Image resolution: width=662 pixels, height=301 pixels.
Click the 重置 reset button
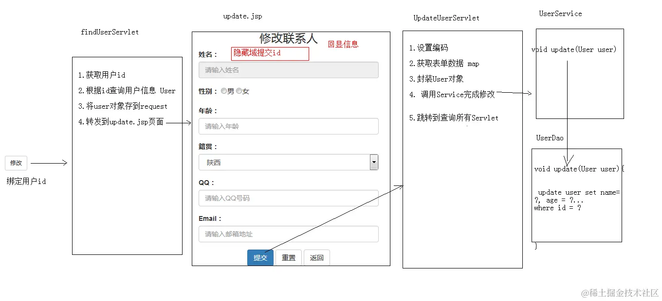pos(288,258)
